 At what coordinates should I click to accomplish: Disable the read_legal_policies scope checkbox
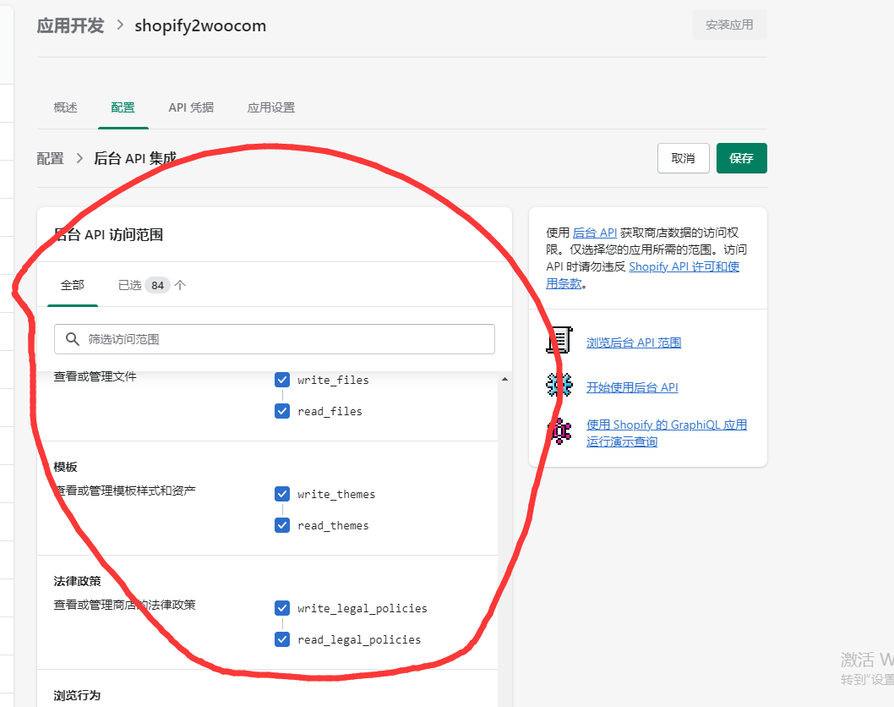(282, 639)
